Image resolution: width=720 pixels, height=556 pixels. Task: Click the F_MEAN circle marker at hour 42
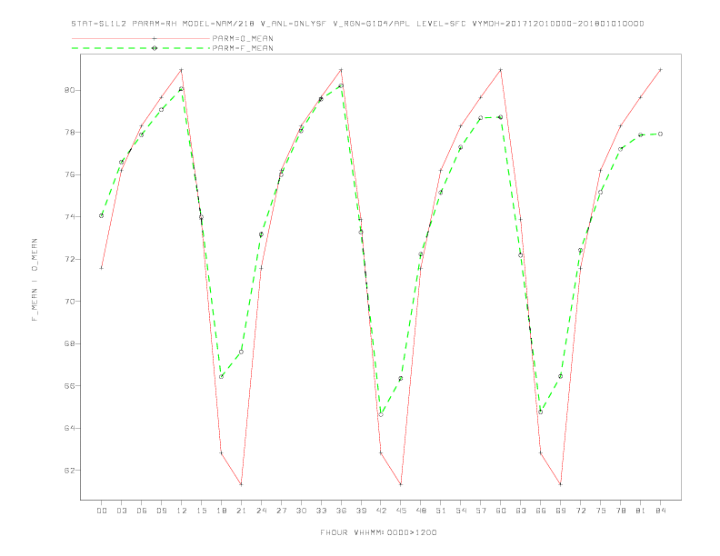click(x=381, y=414)
